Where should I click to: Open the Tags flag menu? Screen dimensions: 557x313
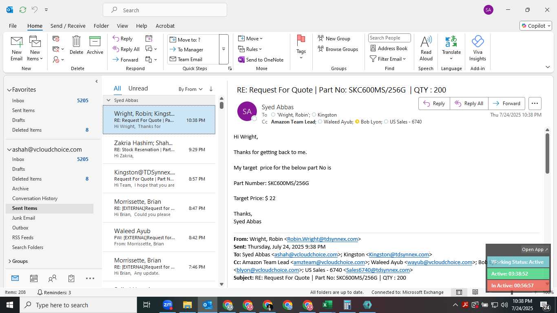(301, 47)
